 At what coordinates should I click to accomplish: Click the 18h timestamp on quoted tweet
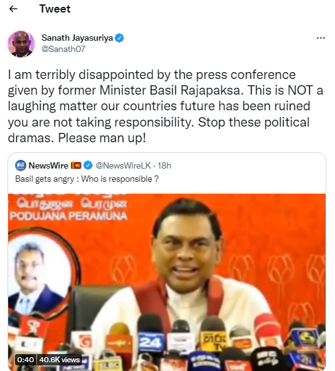164,165
